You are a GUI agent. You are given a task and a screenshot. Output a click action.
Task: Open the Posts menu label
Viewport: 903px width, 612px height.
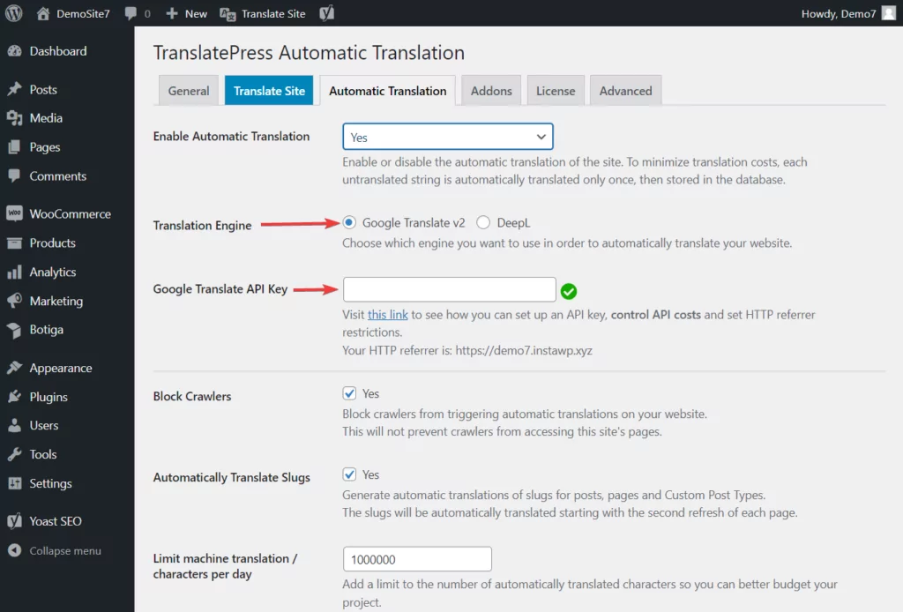click(x=43, y=90)
